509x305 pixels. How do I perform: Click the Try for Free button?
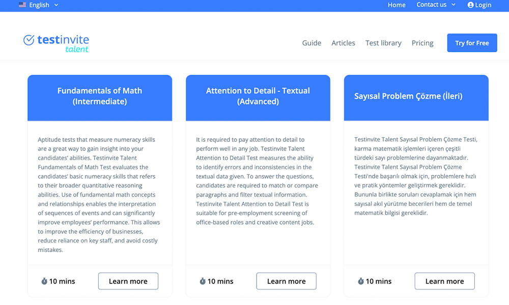point(472,43)
